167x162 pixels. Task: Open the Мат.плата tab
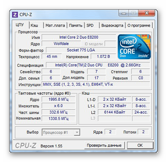pyautogui.click(x=55, y=25)
